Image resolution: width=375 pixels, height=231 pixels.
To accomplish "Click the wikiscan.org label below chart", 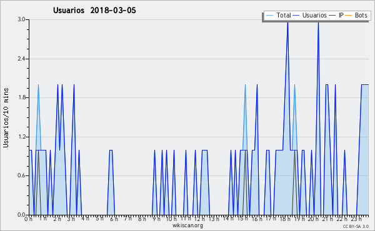I will tap(187, 225).
